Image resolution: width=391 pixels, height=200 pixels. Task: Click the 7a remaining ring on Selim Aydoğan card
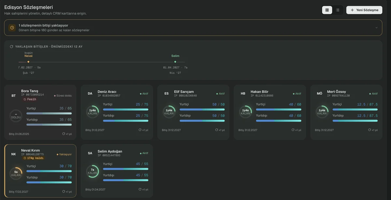pos(93,171)
